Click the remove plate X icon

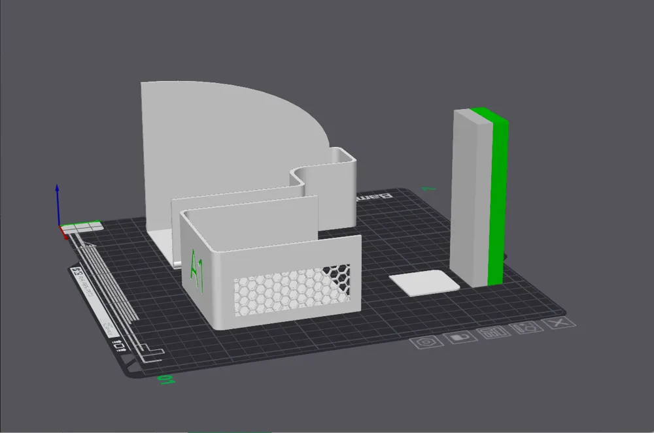coord(559,324)
